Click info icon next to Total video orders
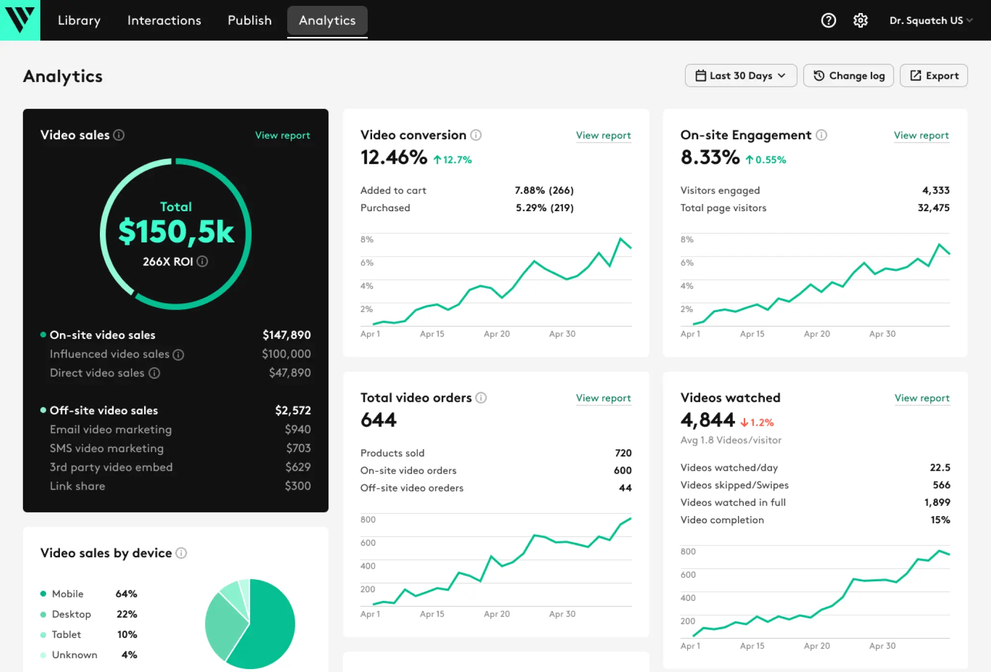991x672 pixels. tap(481, 398)
